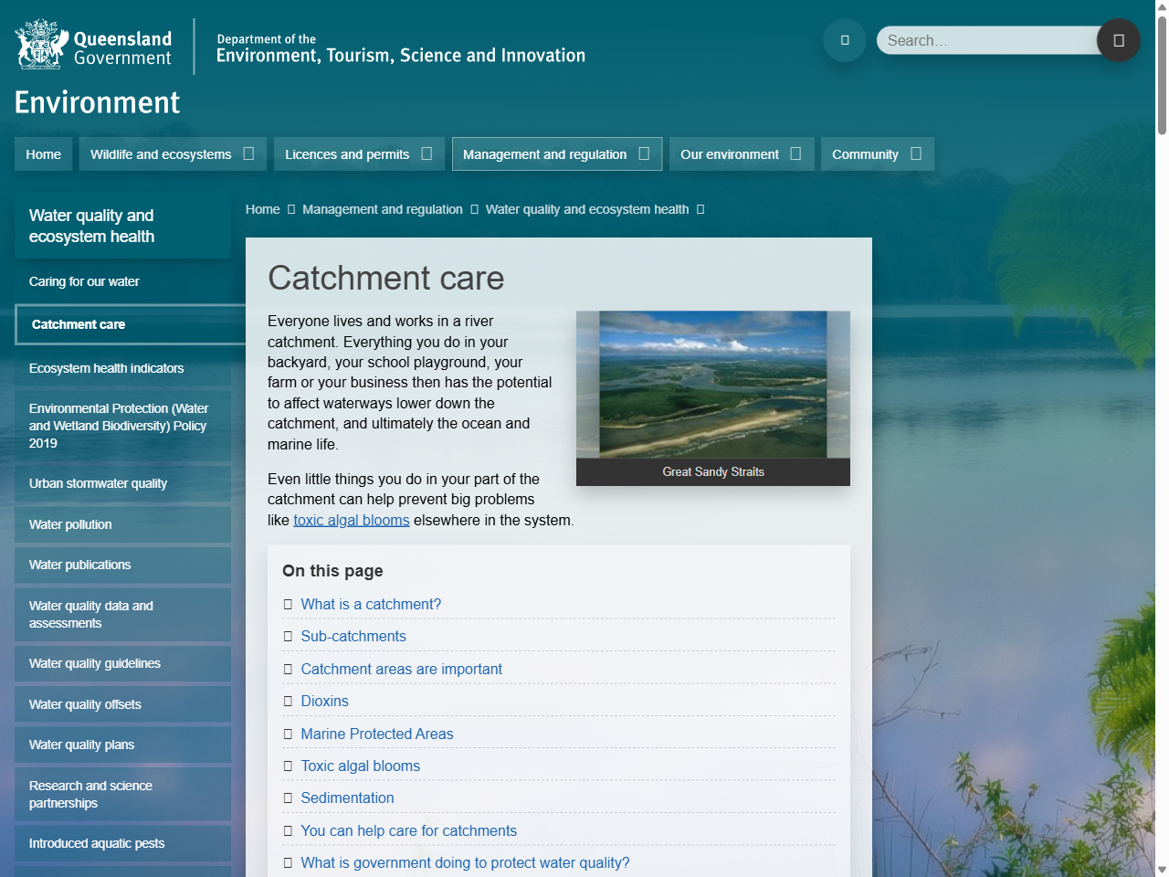1169x877 pixels.
Task: Click the search submit icon button
Action: pyautogui.click(x=1118, y=40)
